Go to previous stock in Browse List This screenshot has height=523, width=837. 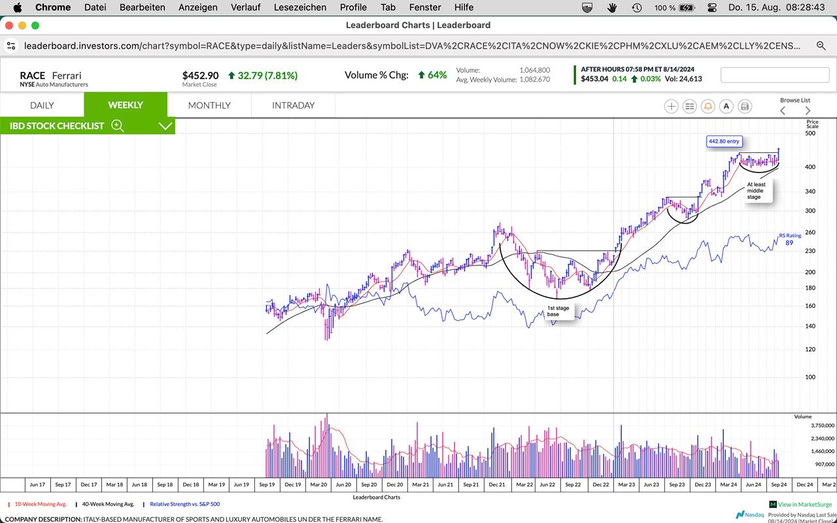(783, 110)
